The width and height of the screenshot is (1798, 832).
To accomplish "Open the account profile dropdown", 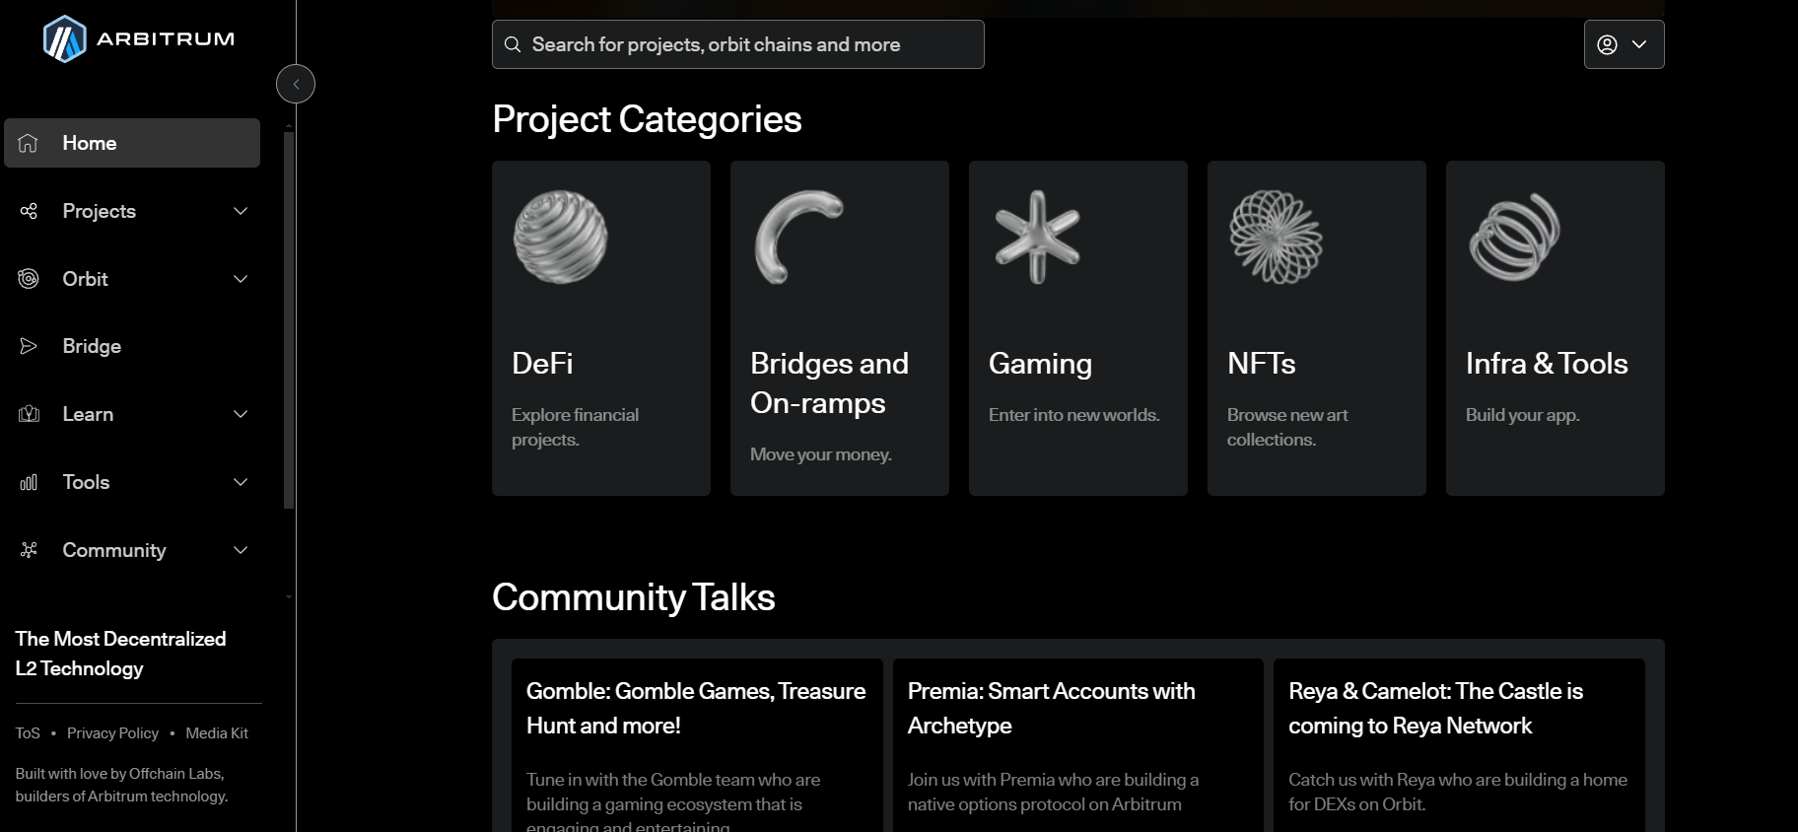I will [x=1624, y=44].
